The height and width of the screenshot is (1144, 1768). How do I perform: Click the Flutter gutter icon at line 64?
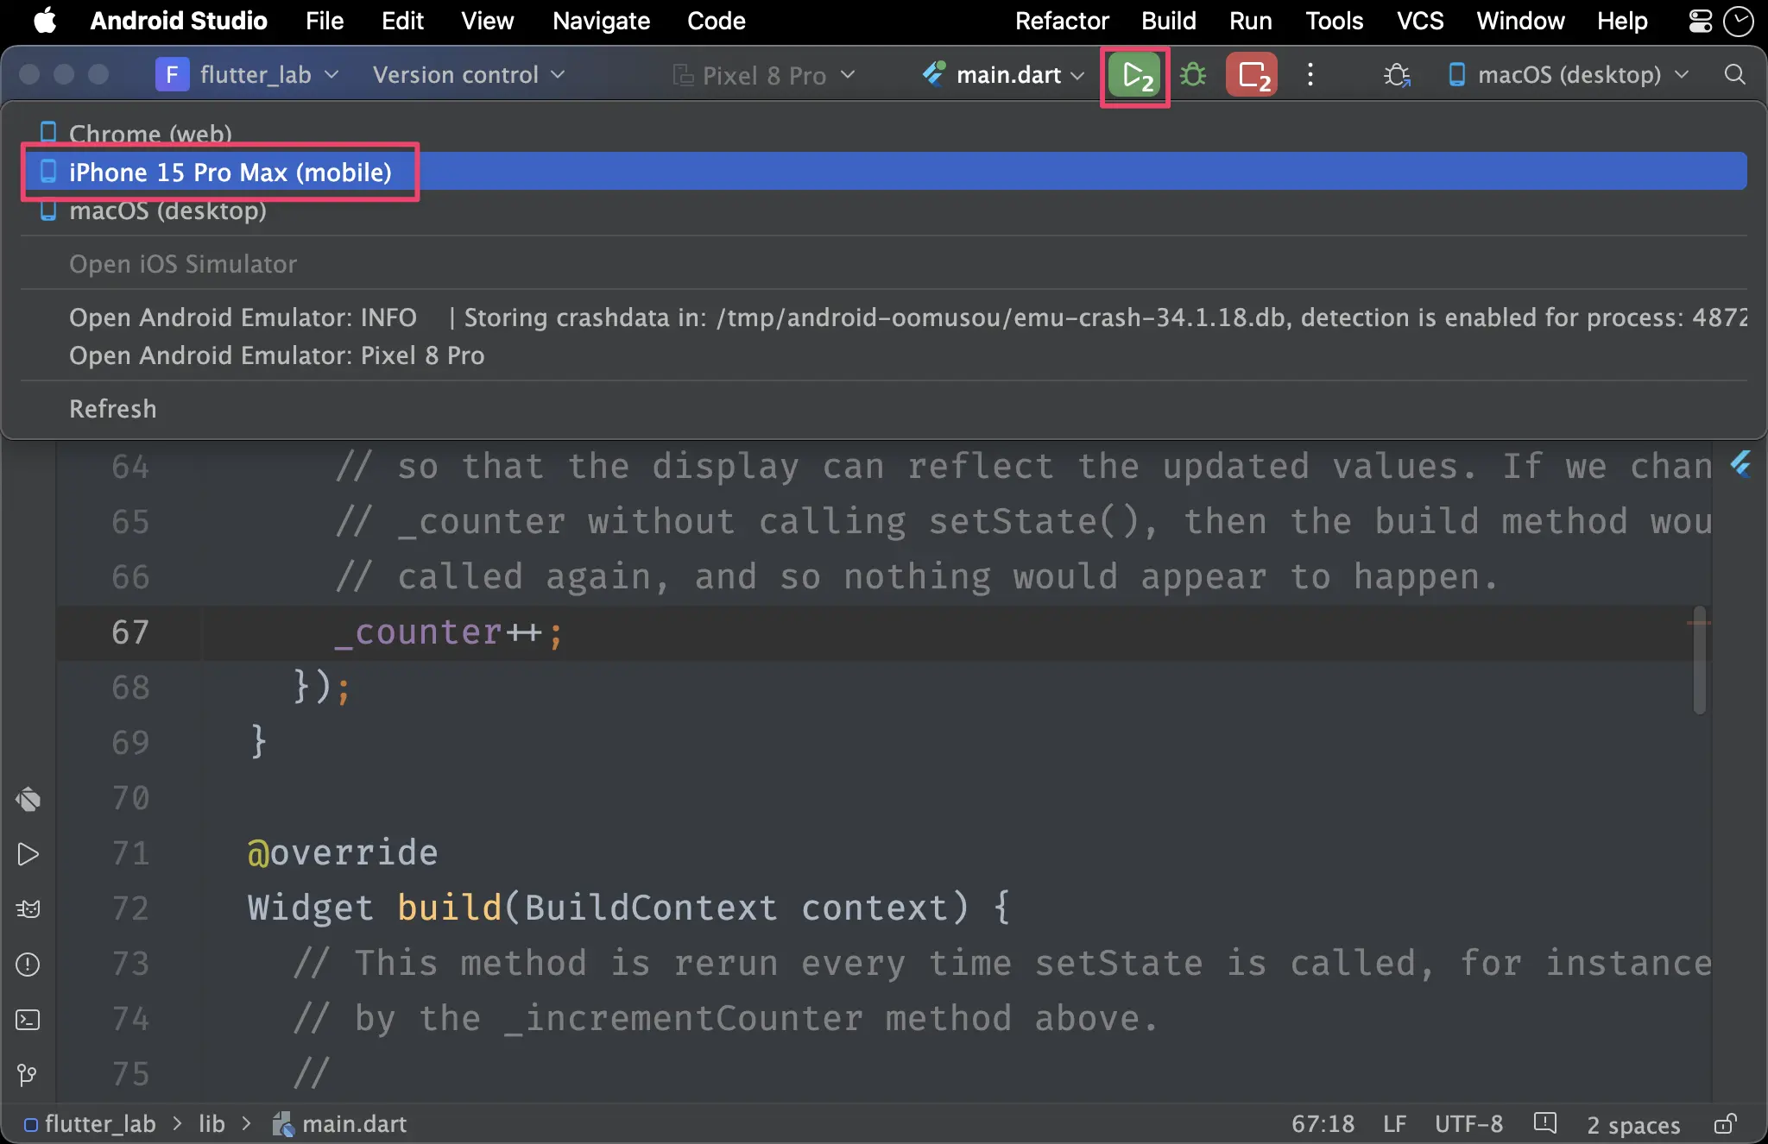tap(1740, 466)
